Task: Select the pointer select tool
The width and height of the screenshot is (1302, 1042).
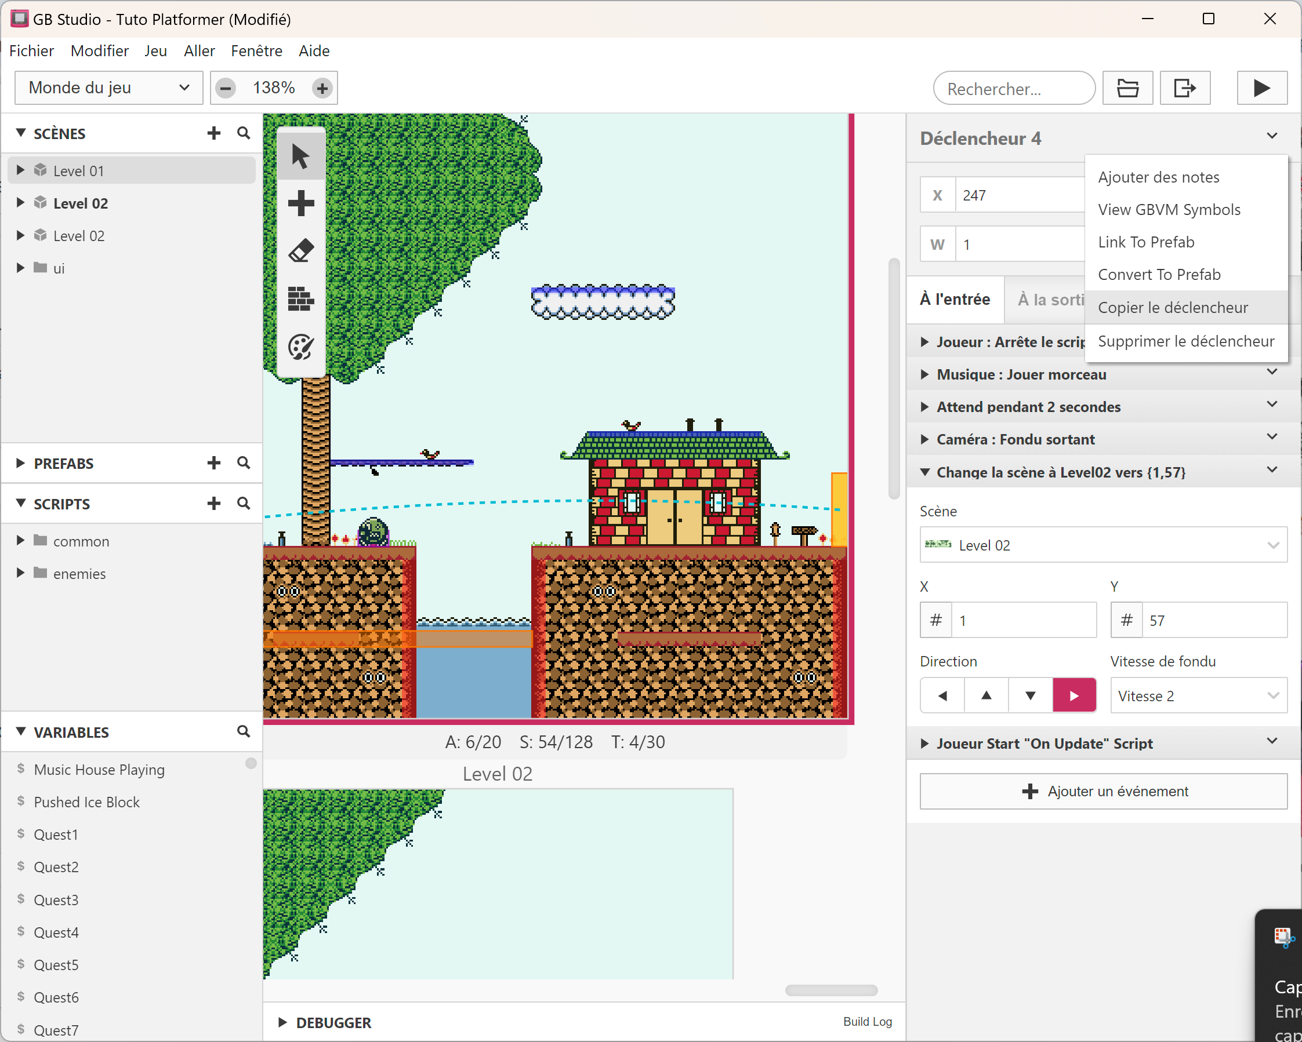Action: click(300, 157)
